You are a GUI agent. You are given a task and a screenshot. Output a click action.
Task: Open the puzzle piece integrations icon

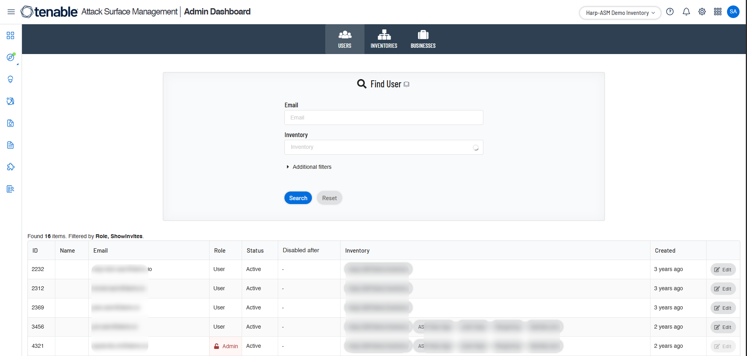11,167
